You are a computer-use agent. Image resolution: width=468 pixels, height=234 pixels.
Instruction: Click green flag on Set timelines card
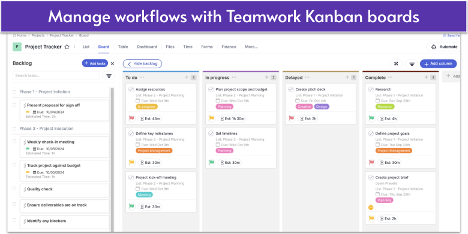tap(212, 163)
